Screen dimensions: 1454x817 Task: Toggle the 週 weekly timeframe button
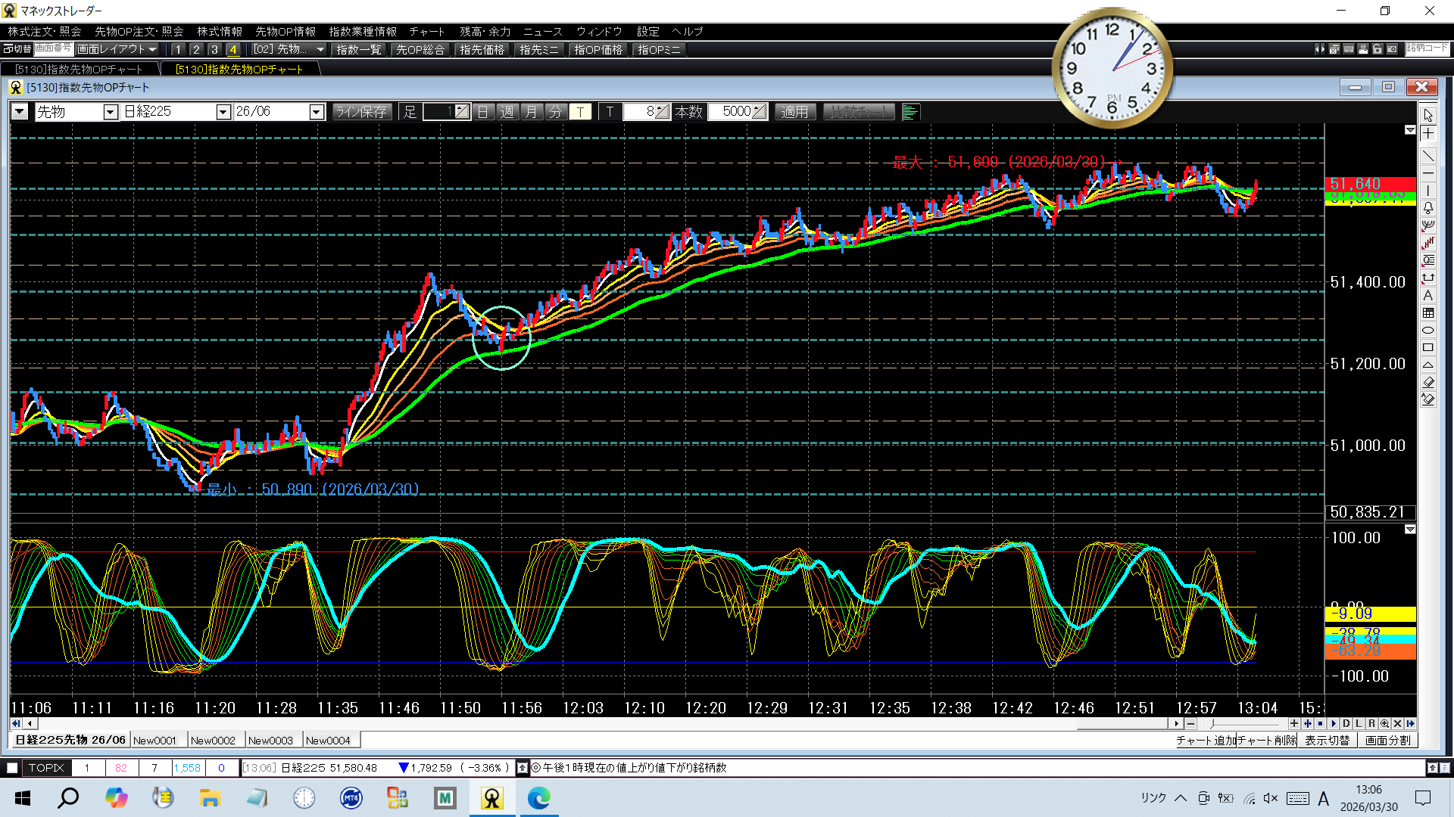[x=507, y=112]
